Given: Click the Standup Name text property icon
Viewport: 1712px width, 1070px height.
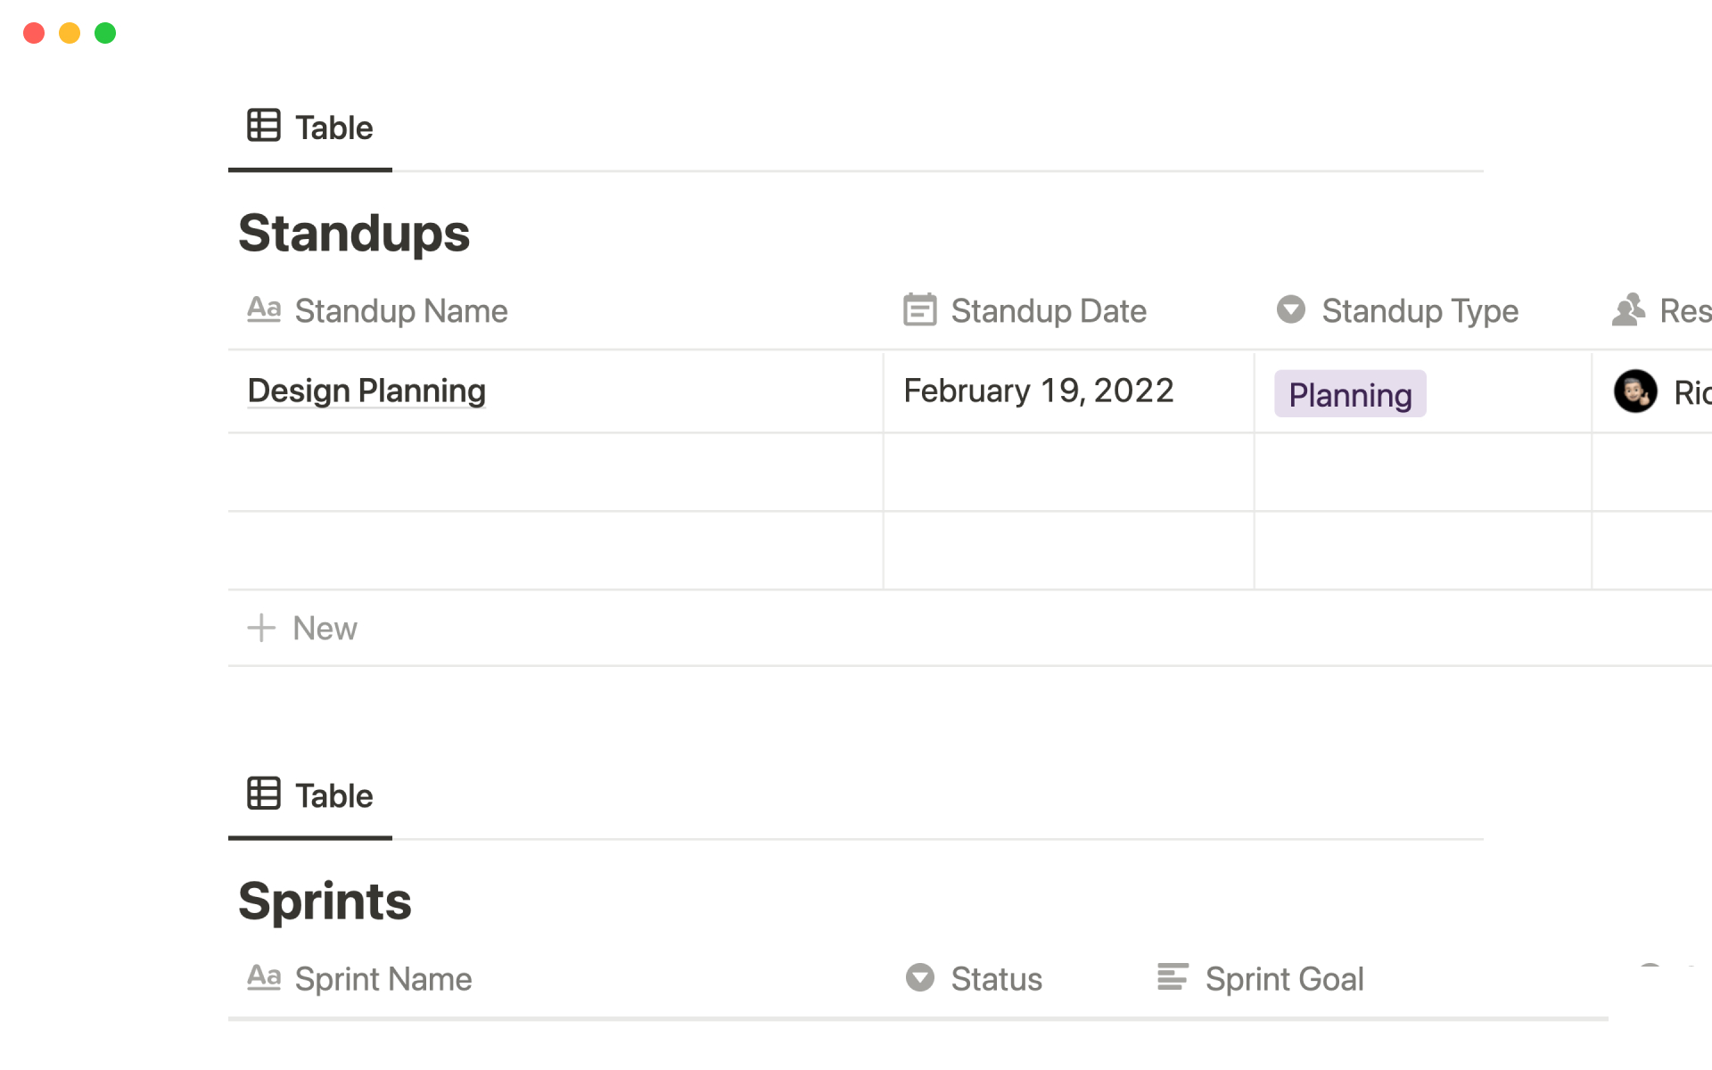Looking at the screenshot, I should tap(264, 309).
